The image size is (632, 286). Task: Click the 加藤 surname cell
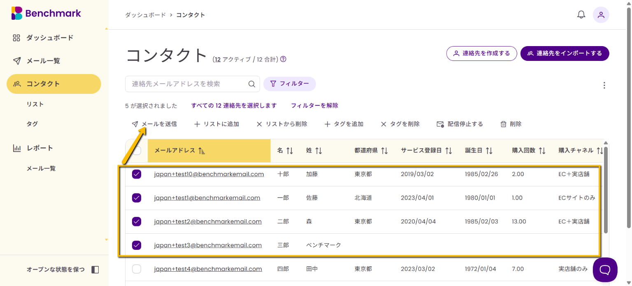tap(312, 174)
